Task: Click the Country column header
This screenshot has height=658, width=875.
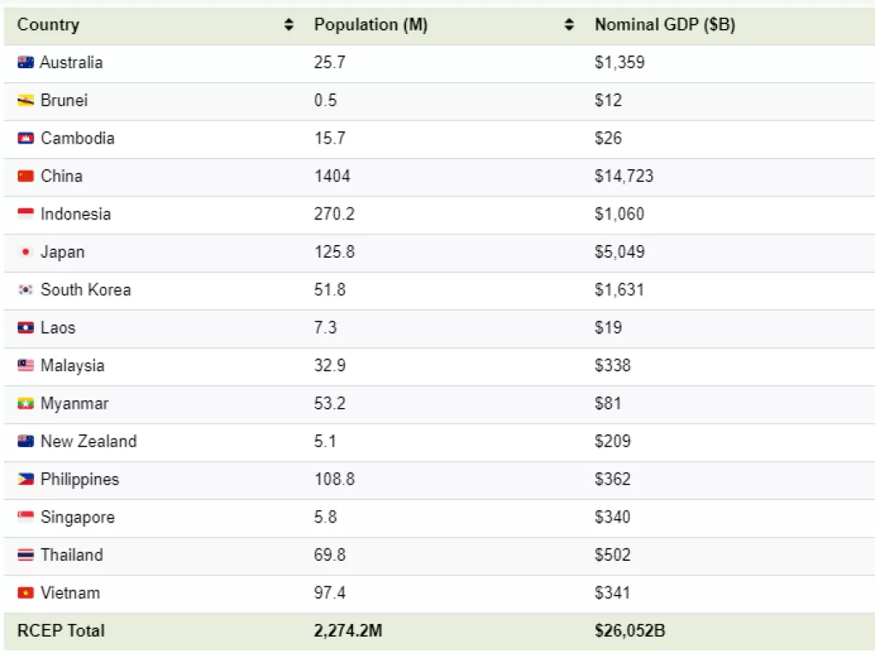Action: tap(48, 25)
